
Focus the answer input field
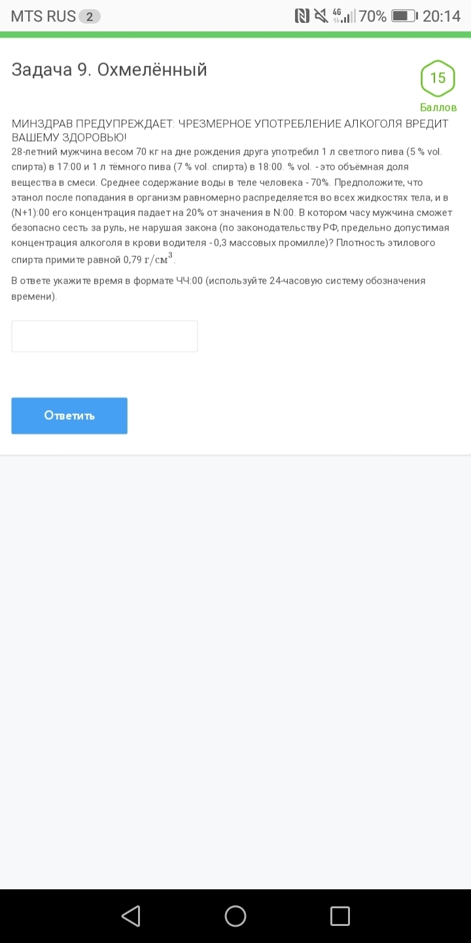coord(105,336)
